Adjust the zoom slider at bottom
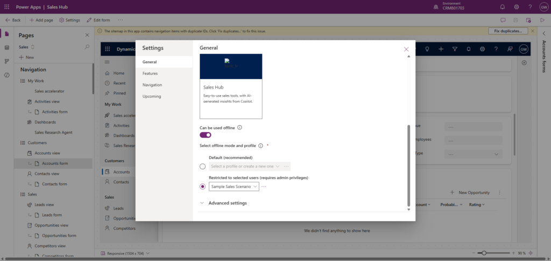 [x=484, y=253]
